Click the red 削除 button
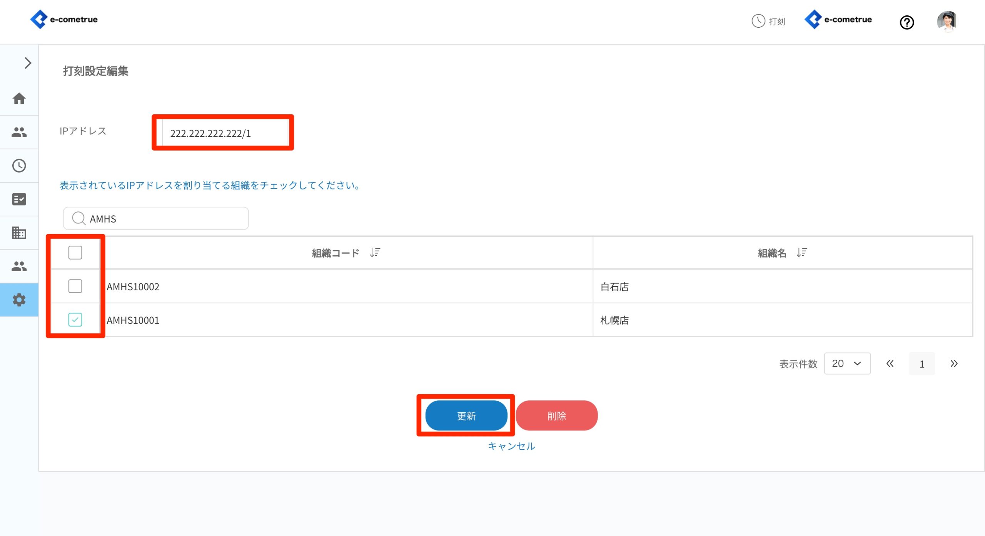This screenshot has height=536, width=985. pyautogui.click(x=556, y=415)
